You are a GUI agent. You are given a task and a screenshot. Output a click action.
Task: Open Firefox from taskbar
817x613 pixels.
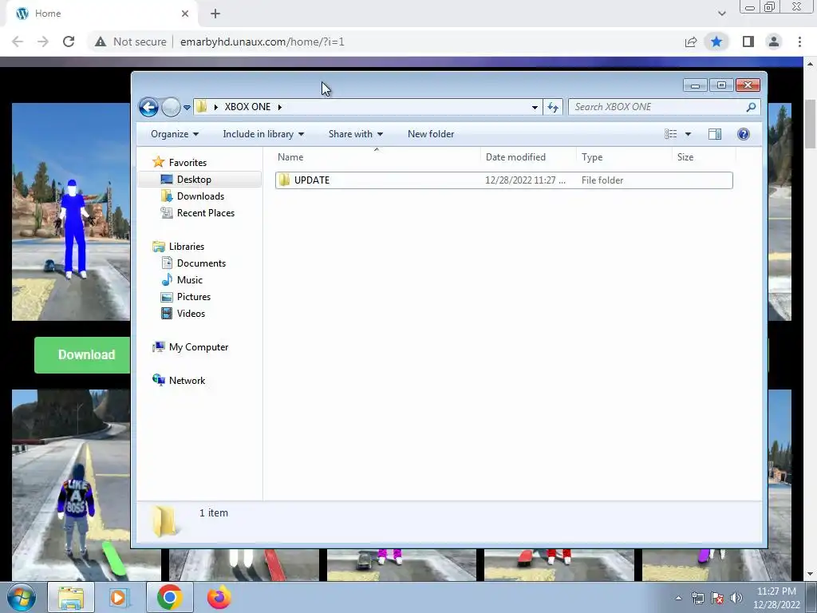pyautogui.click(x=219, y=597)
